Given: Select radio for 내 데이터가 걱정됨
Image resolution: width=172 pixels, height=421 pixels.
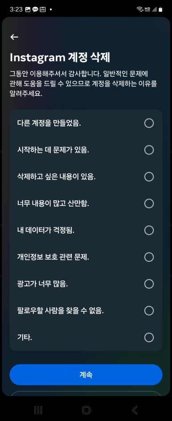Looking at the screenshot, I should click(149, 230).
